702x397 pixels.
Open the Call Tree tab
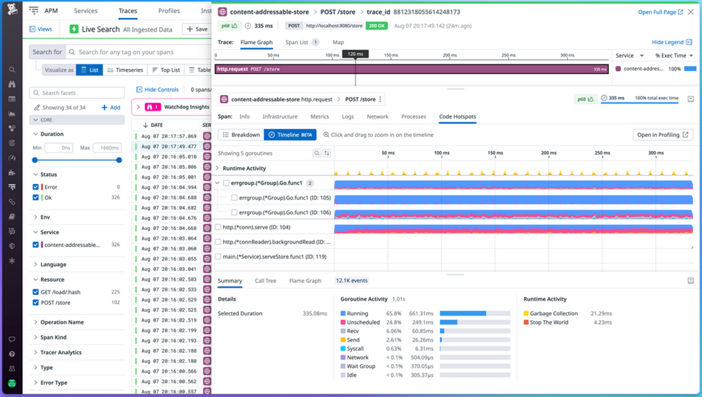(x=265, y=281)
